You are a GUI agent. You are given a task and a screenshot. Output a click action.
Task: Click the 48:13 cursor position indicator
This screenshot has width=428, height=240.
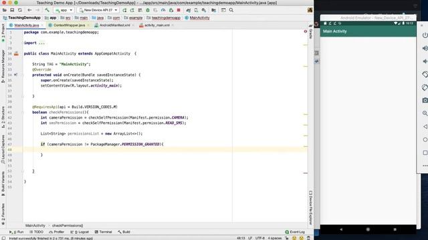(x=241, y=238)
